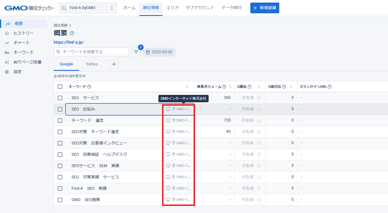Open AIでページ改善 in sidebar
The image size is (388, 213).
pyautogui.click(x=28, y=62)
